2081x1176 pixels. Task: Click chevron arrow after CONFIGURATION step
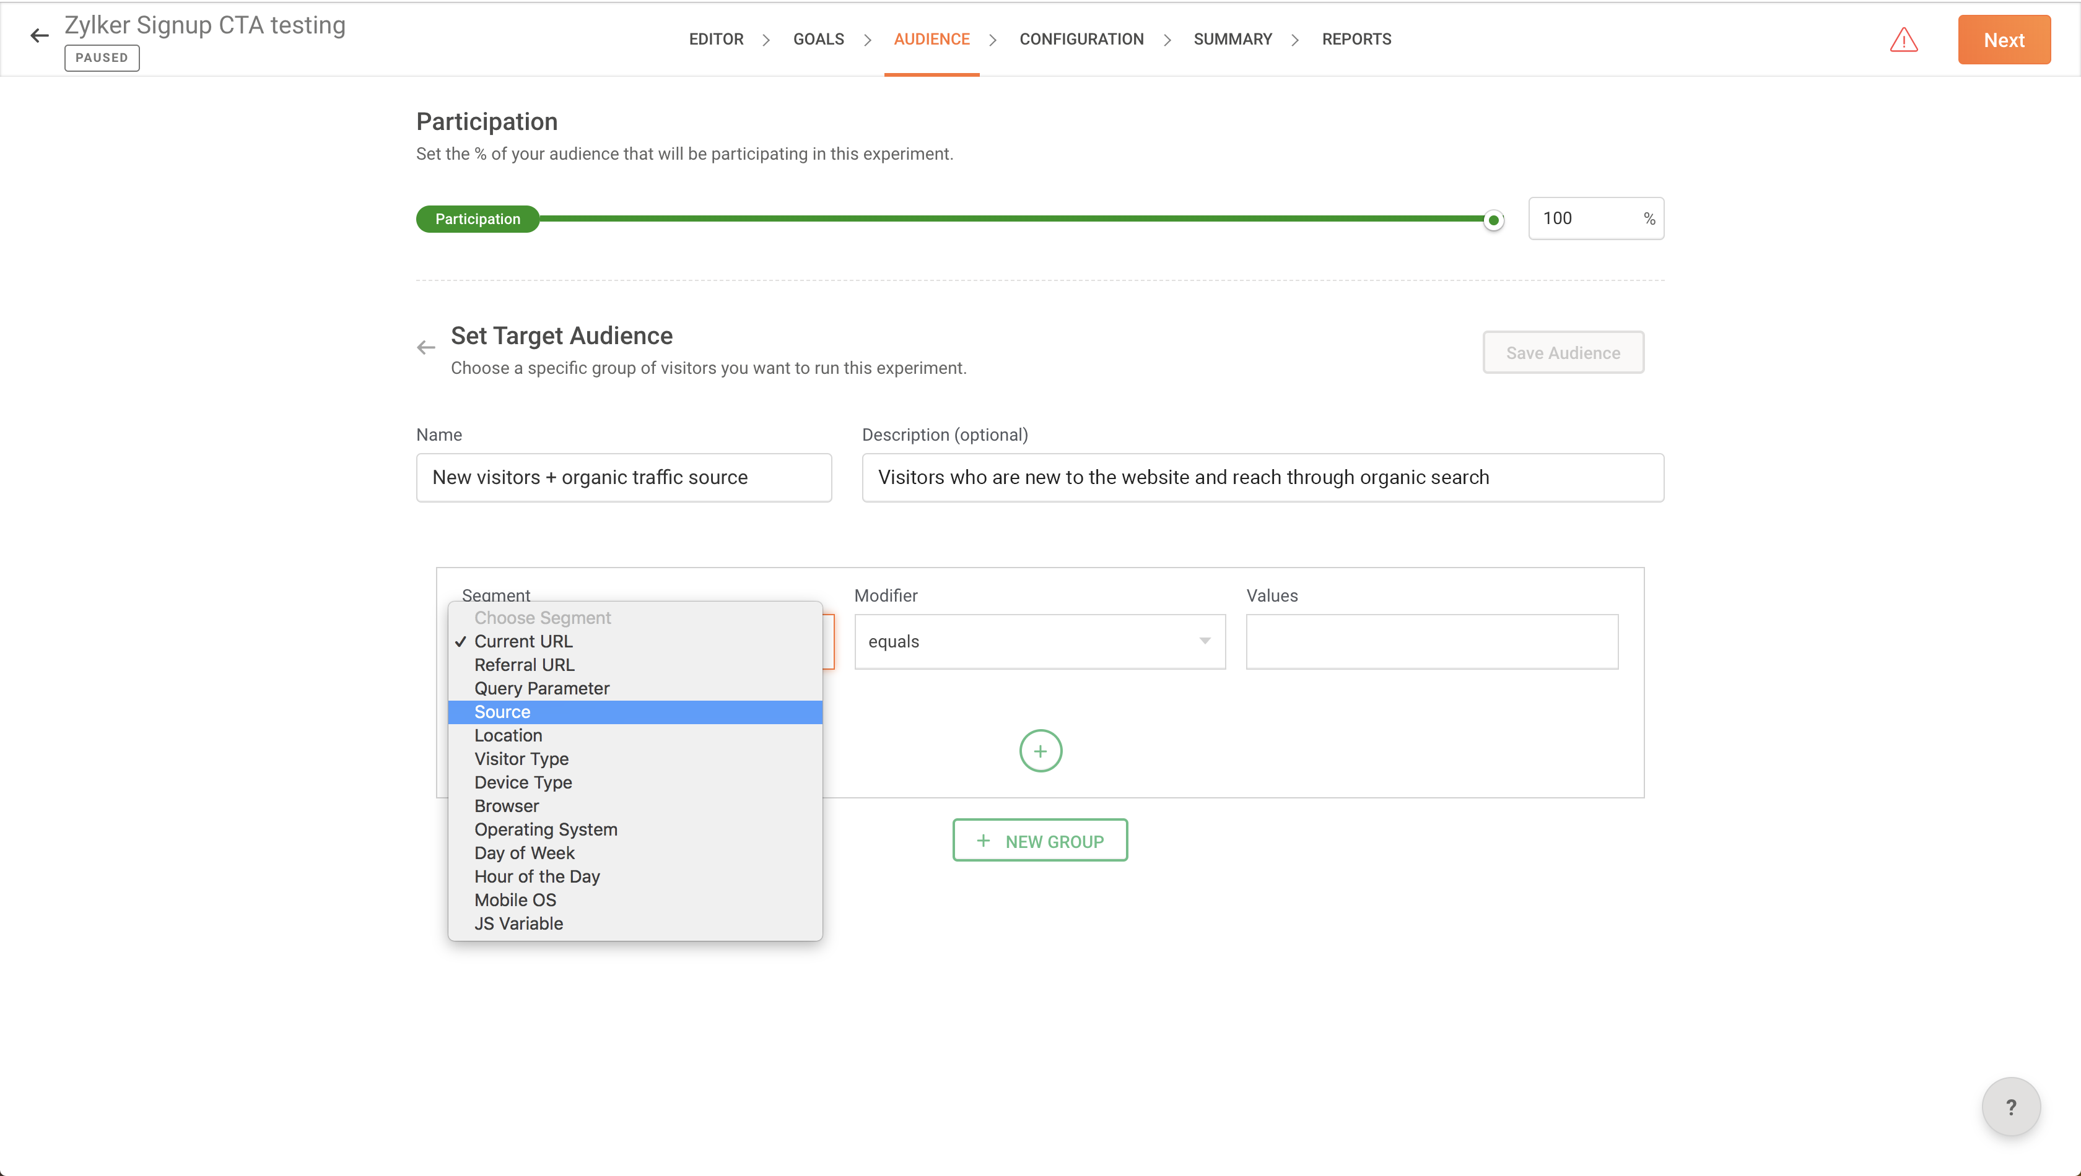(x=1167, y=40)
